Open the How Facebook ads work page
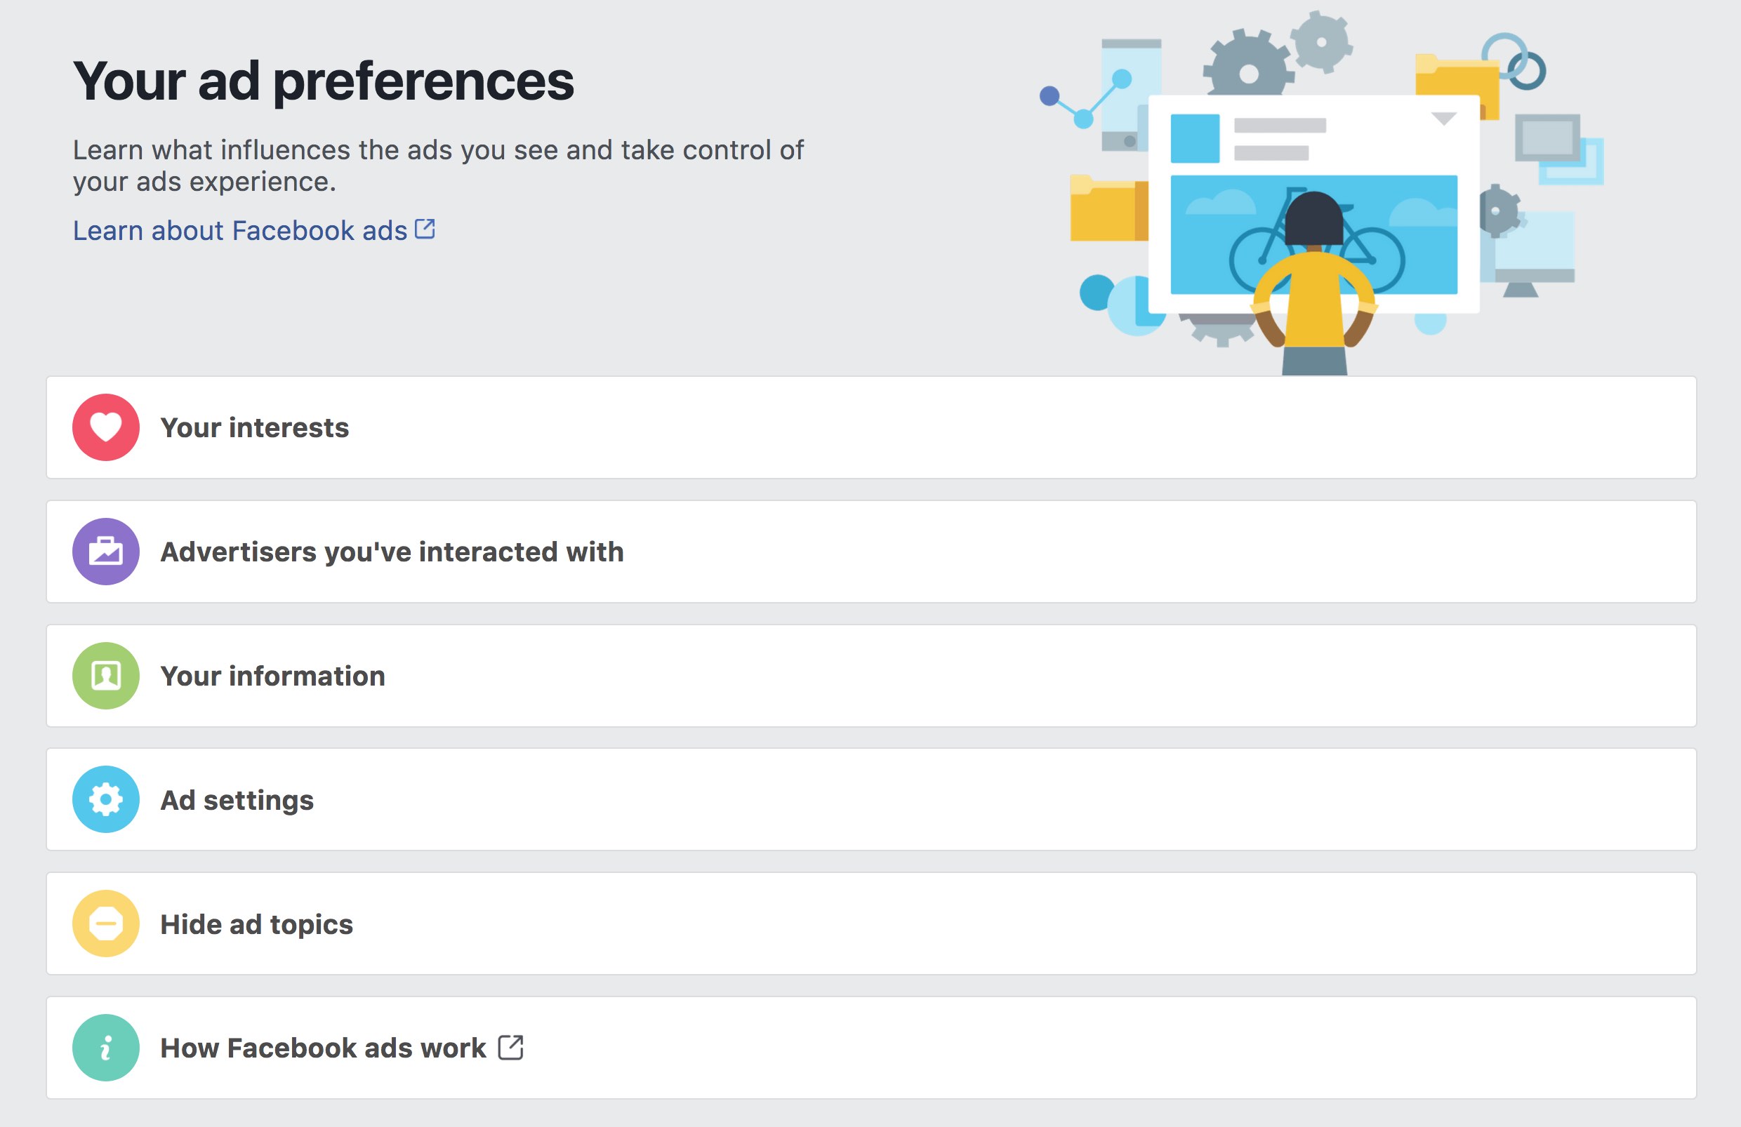Viewport: 1741px width, 1127px height. click(322, 1046)
